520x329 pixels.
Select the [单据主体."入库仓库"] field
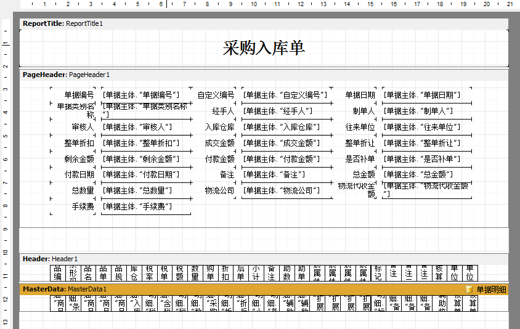click(x=287, y=127)
